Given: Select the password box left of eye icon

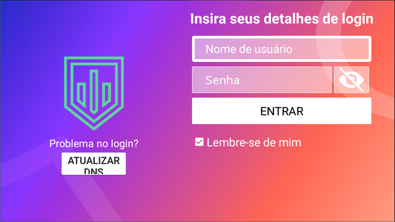Looking at the screenshot, I should pos(262,80).
